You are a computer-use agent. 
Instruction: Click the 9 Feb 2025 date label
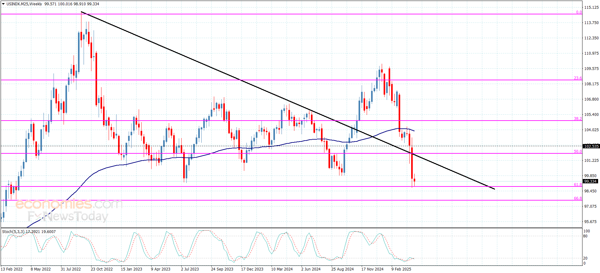[401, 269]
